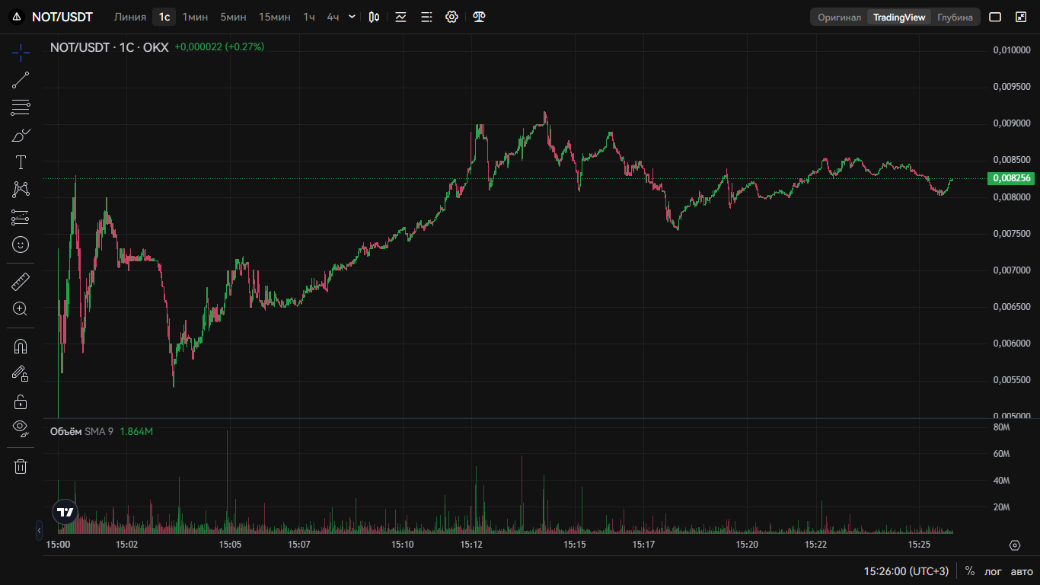Click the SMA 9 value 1.864M
This screenshot has height=585, width=1040.
(136, 432)
